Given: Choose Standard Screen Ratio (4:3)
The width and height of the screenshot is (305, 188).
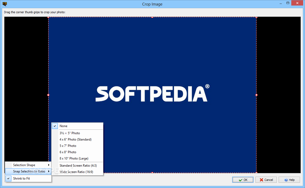Looking at the screenshot, I should pyautogui.click(x=77, y=165).
